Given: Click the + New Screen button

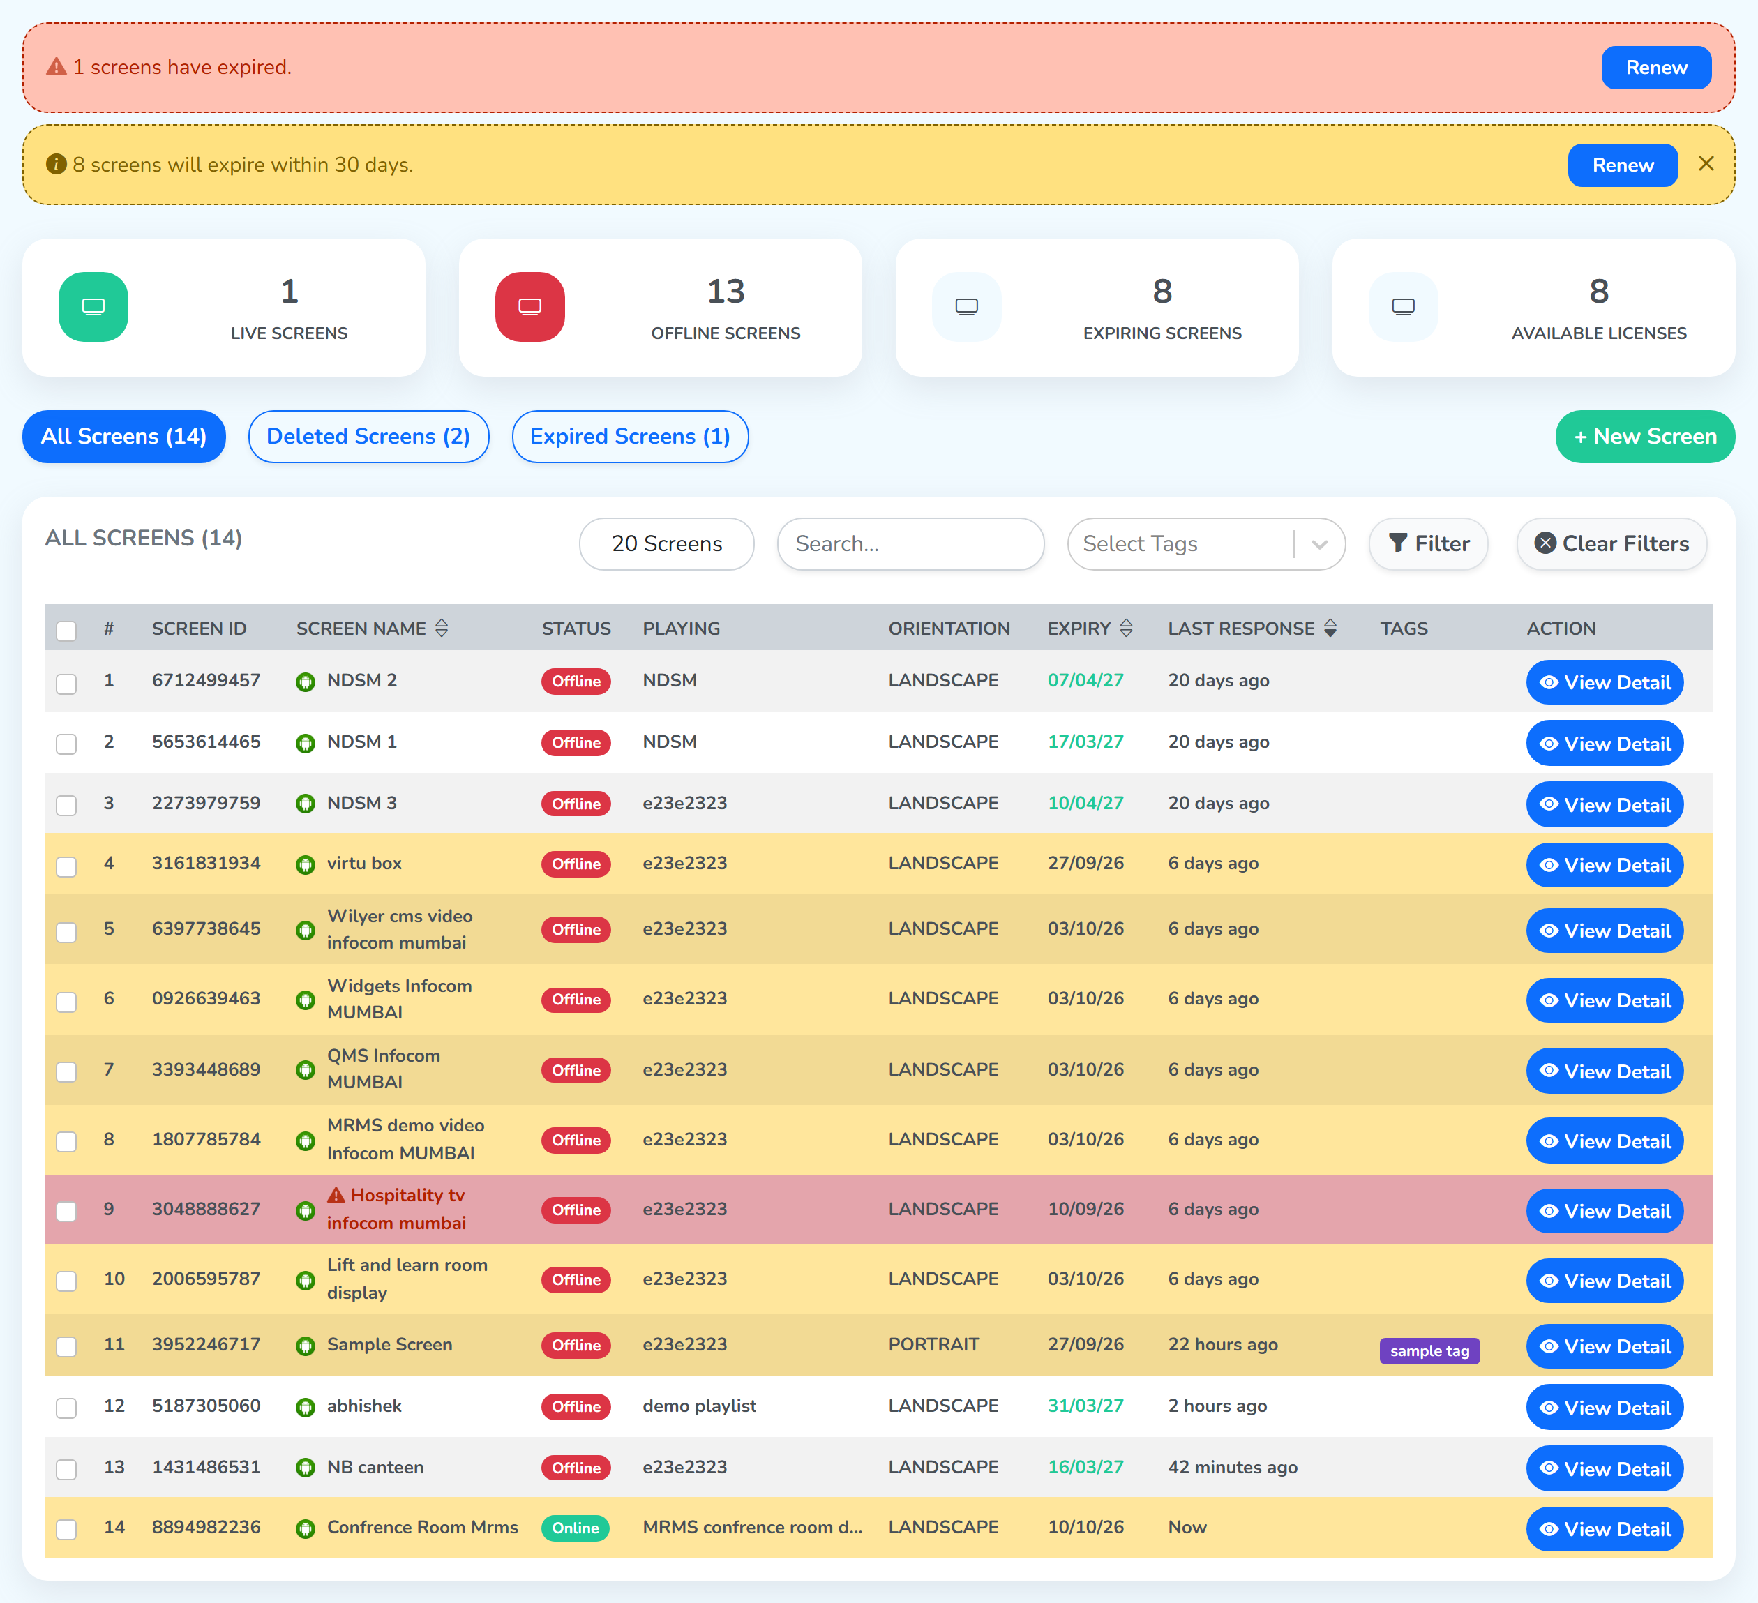Looking at the screenshot, I should [x=1645, y=436].
